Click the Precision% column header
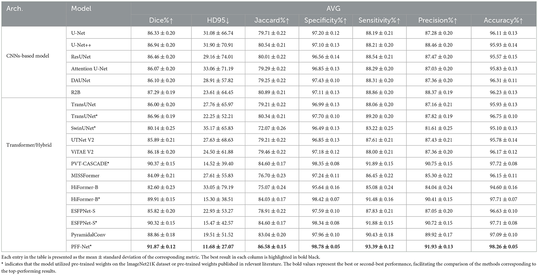Viewport: 538px width, 275px height. pyautogui.click(x=438, y=20)
